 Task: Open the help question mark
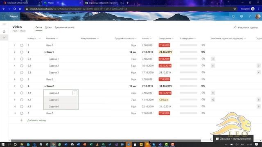pyautogui.click(x=250, y=16)
